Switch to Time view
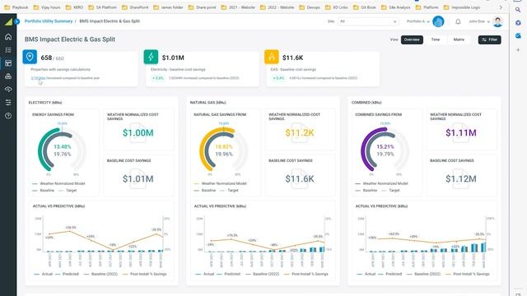This screenshot has width=527, height=296. click(436, 39)
